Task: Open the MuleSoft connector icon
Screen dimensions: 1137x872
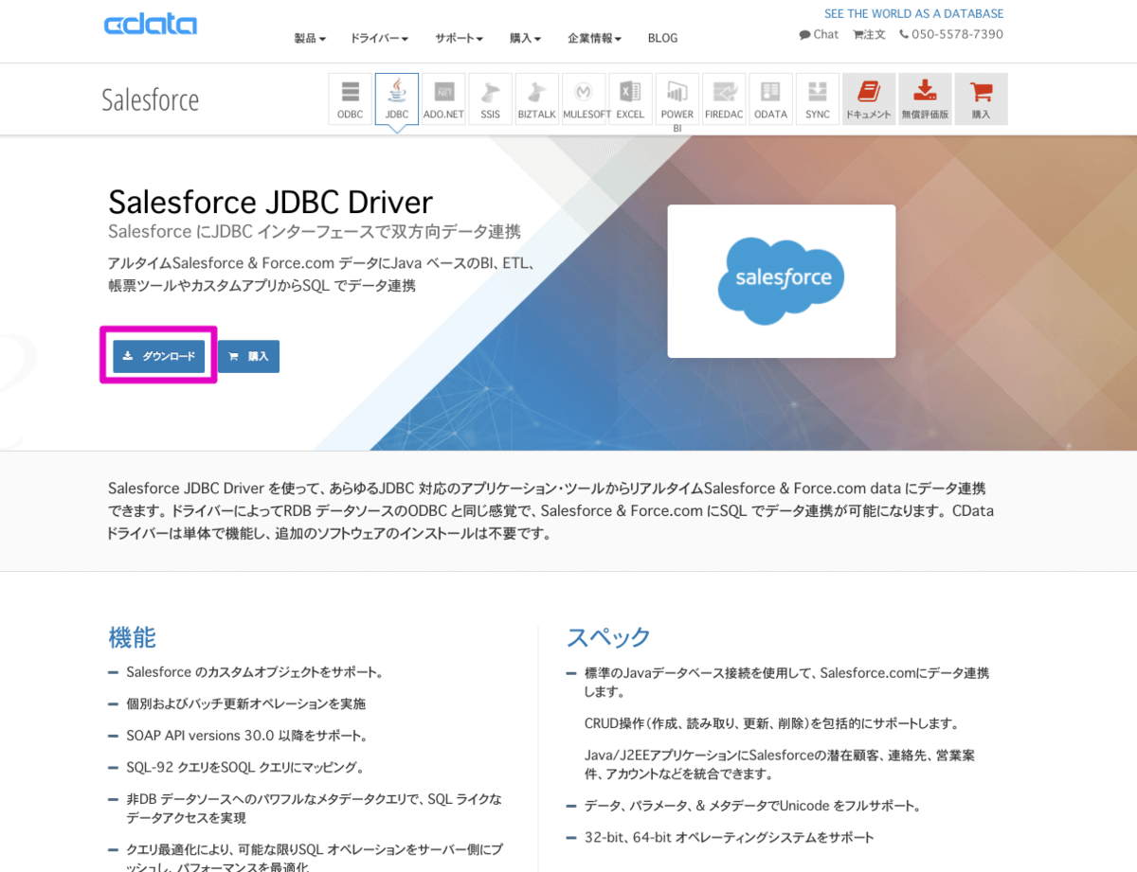Action: coord(584,99)
